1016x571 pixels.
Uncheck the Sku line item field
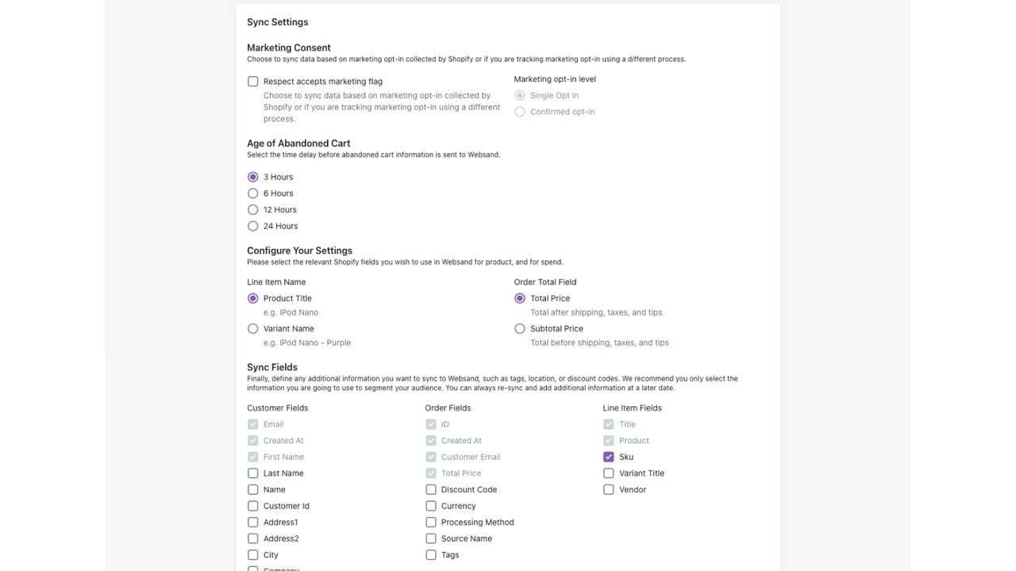(608, 457)
